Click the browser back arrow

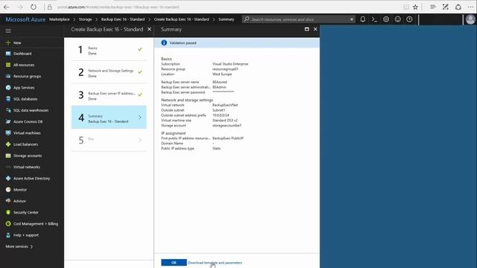coord(7,7)
